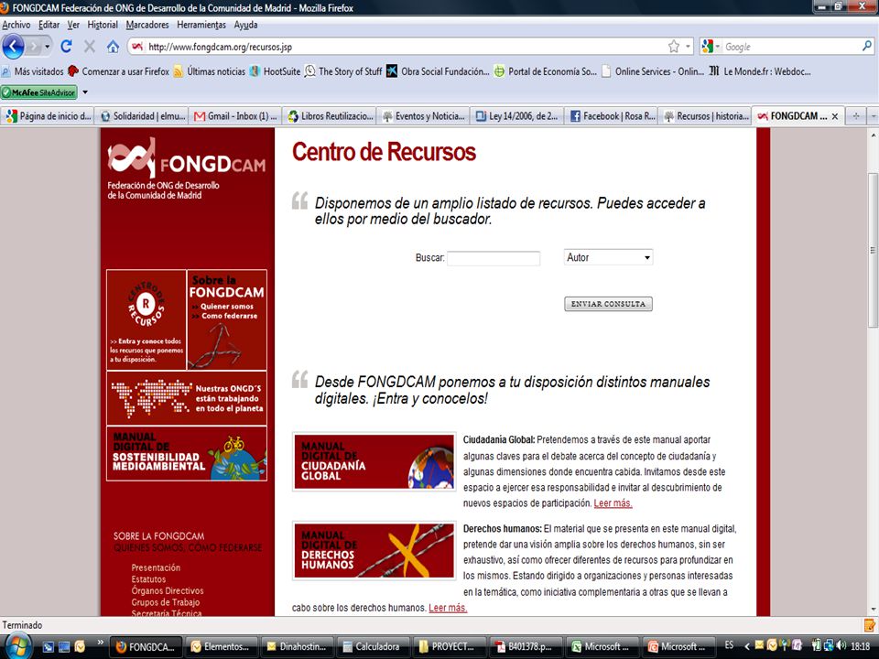The height and width of the screenshot is (659, 879).
Task: Open the URL bar history dropdown arrow
Action: pos(688,47)
